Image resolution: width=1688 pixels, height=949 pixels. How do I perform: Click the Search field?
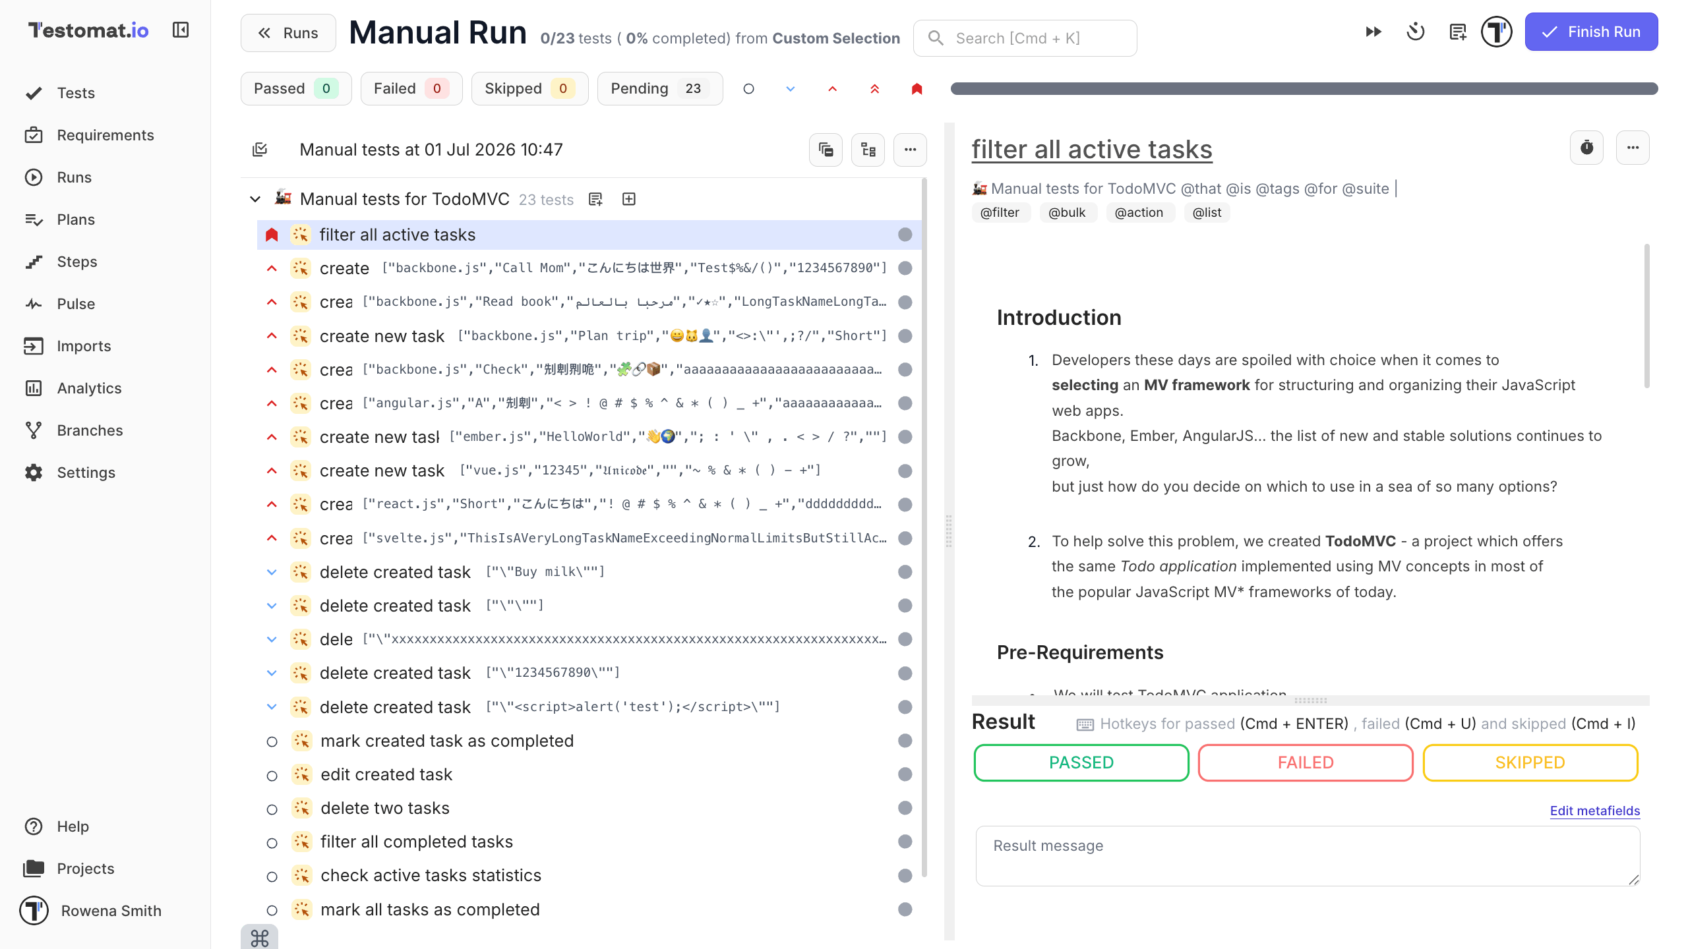(1025, 38)
